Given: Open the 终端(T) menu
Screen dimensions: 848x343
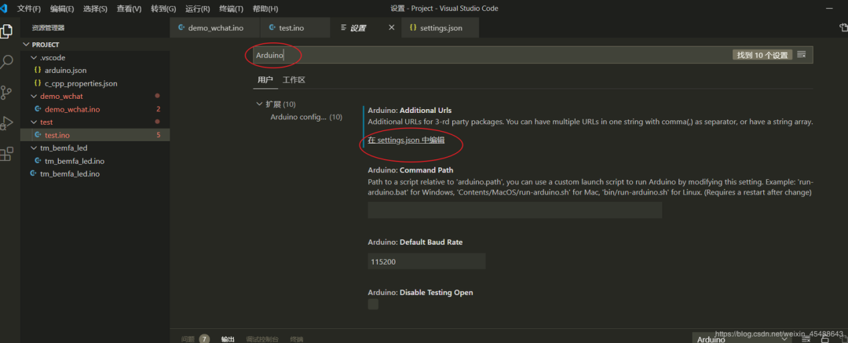Looking at the screenshot, I should pyautogui.click(x=231, y=9).
